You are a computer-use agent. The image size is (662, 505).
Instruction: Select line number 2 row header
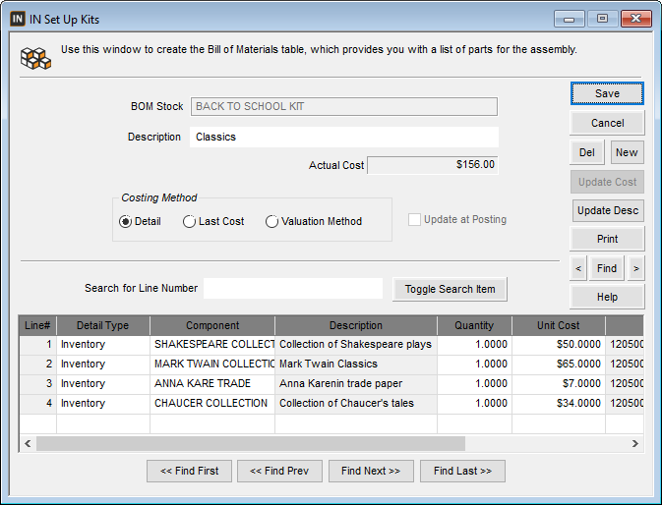[37, 364]
